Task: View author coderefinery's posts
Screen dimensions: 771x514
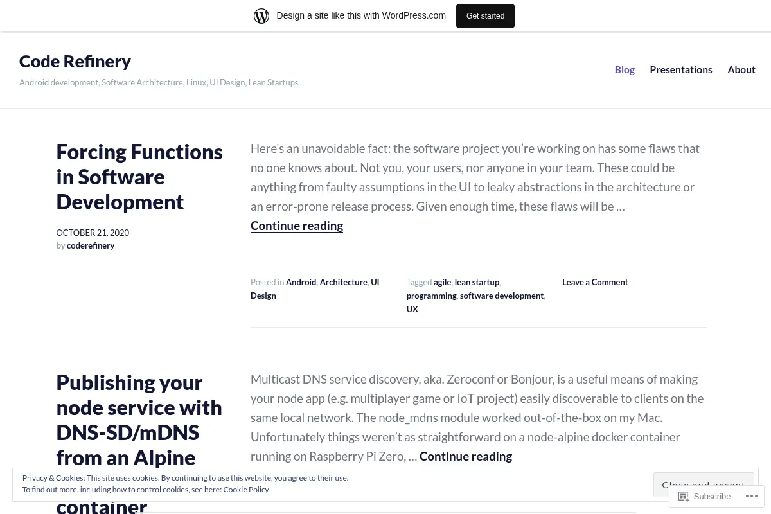Action: coord(91,245)
